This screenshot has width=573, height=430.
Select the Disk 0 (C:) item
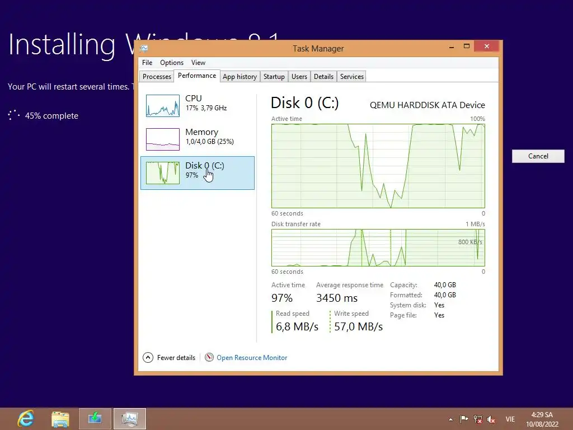[198, 173]
